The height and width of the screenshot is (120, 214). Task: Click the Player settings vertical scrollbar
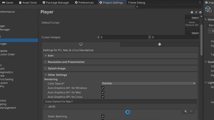pos(202,40)
